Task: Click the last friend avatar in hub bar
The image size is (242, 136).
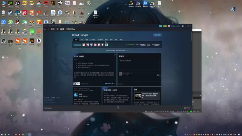Action: pos(106,45)
